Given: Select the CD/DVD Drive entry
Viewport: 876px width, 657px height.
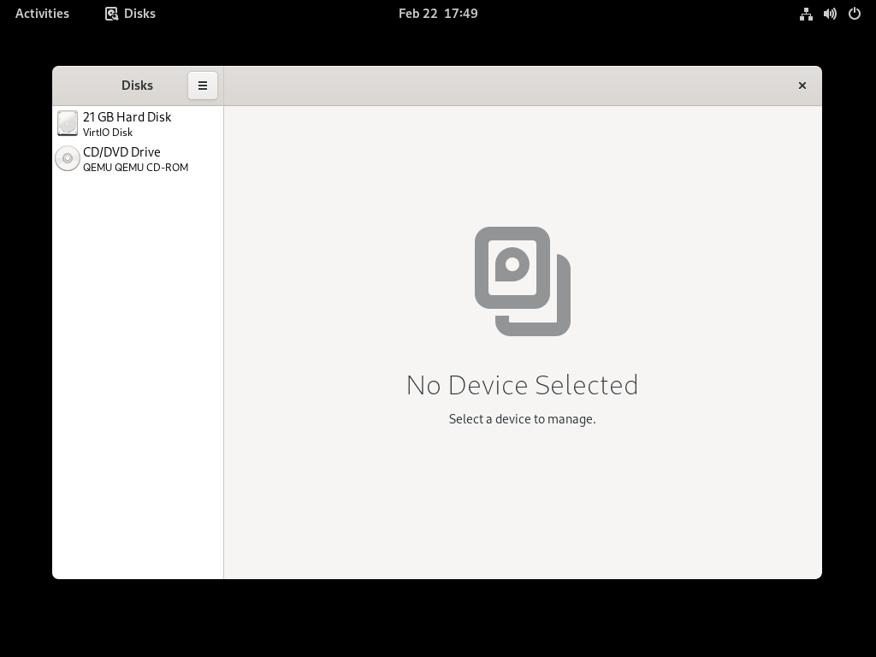Looking at the screenshot, I should [x=138, y=158].
